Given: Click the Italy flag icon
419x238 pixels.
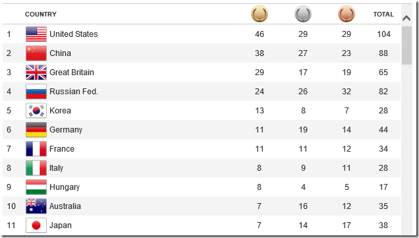Looking at the screenshot, I should click(36, 168).
